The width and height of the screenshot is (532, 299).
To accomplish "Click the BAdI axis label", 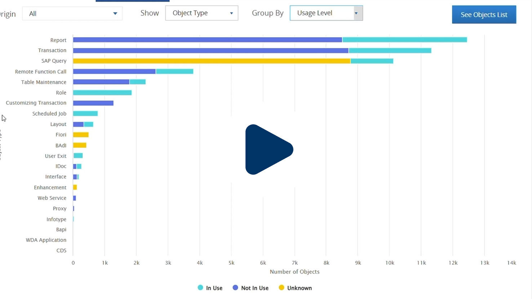I will [x=61, y=145].
